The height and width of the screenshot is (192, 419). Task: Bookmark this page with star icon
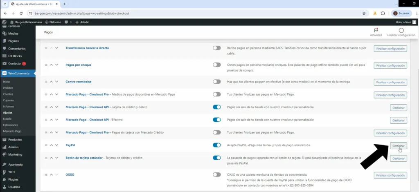click(x=364, y=13)
